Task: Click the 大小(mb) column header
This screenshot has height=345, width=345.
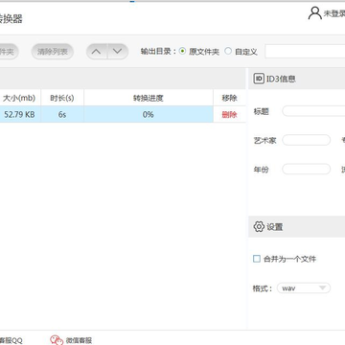Action: point(19,98)
